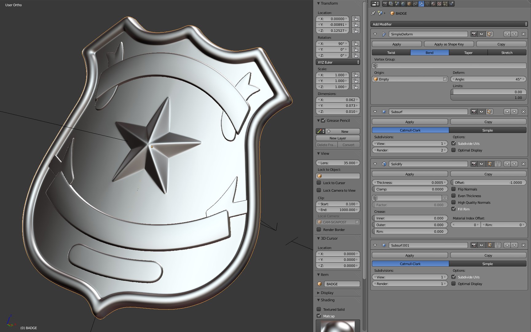
Task: Collapse the Solidify modifier panel
Action: pyautogui.click(x=375, y=164)
